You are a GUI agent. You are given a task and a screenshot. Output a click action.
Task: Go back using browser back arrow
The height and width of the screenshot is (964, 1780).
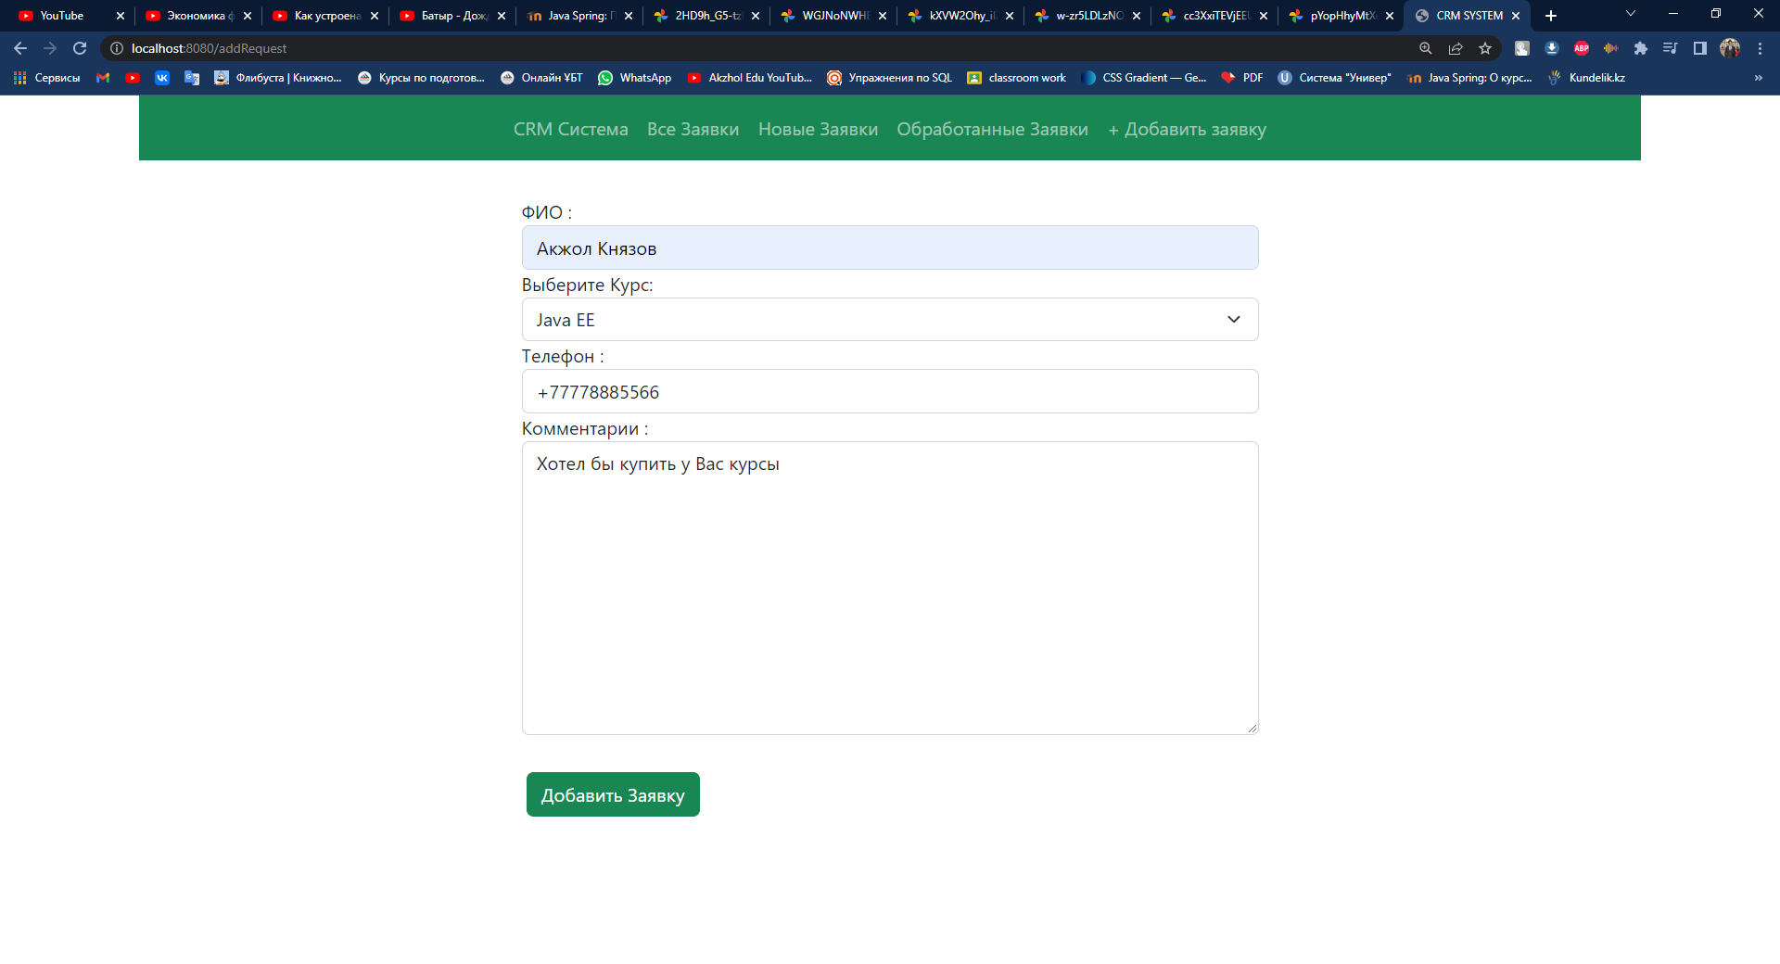(20, 48)
